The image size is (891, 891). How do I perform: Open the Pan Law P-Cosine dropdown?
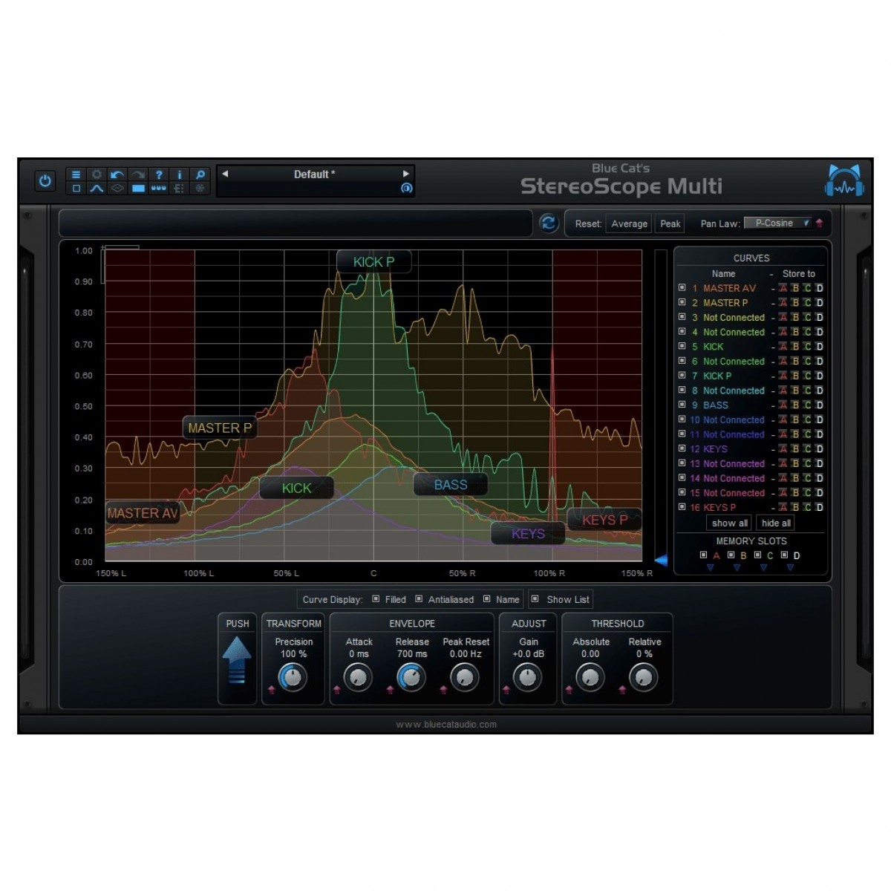click(x=777, y=223)
